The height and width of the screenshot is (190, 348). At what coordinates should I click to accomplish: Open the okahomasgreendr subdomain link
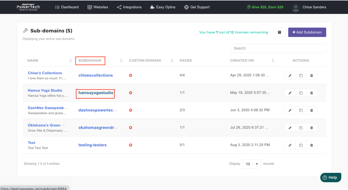[98, 128]
